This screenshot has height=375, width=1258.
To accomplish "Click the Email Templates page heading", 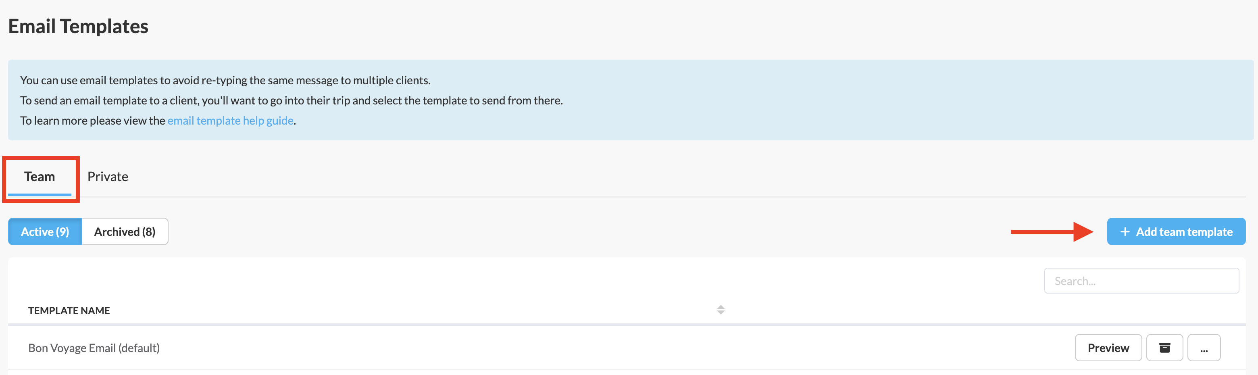I will coord(78,26).
